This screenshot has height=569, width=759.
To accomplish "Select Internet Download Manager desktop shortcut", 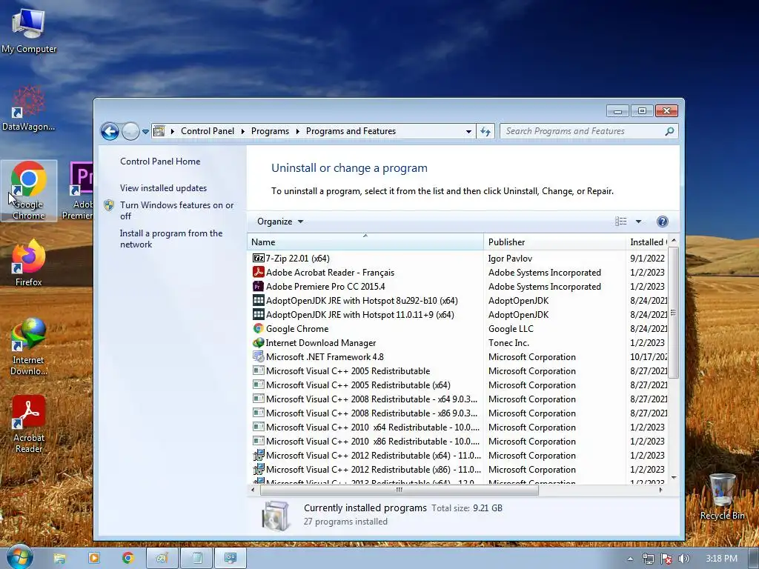I will coord(29,346).
